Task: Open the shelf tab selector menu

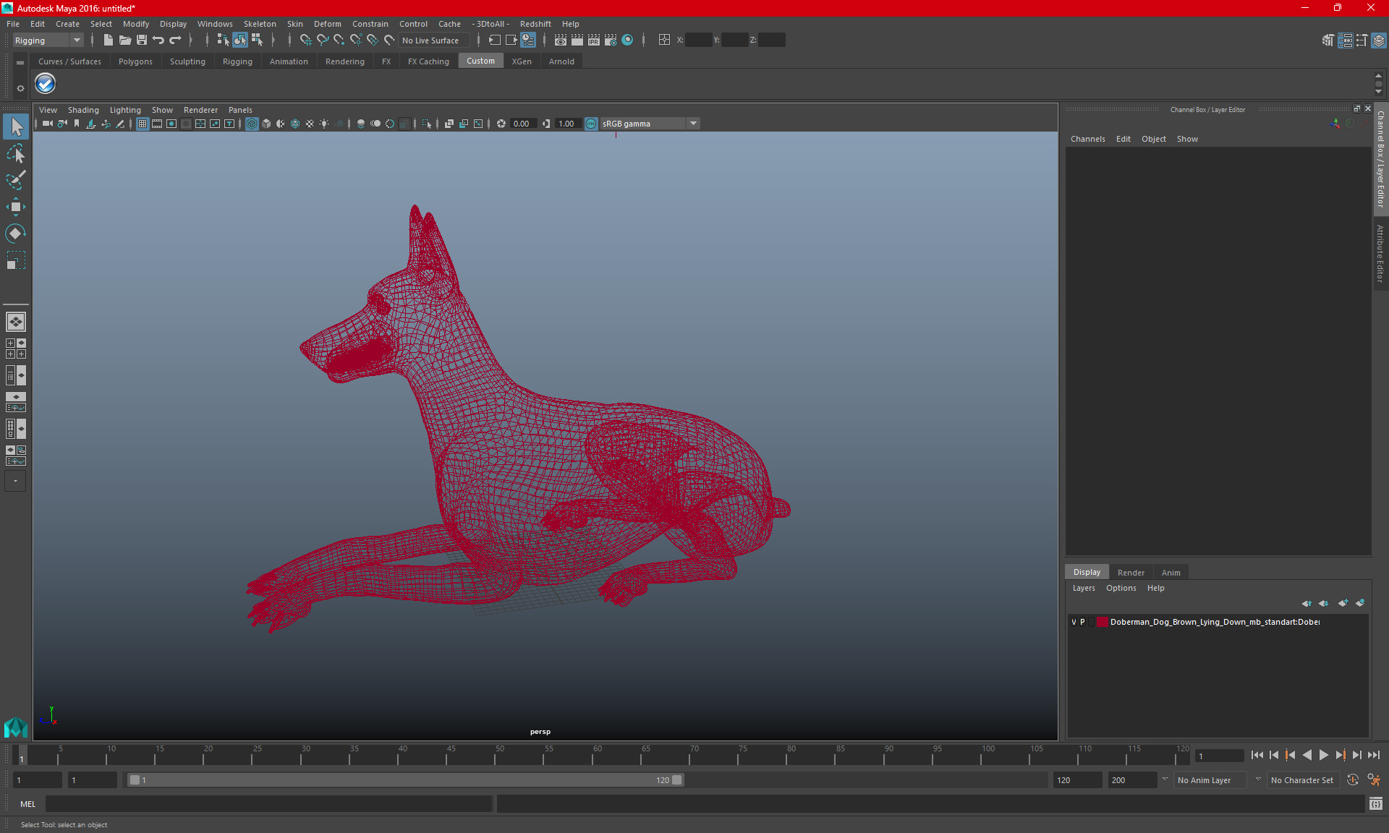Action: click(20, 63)
